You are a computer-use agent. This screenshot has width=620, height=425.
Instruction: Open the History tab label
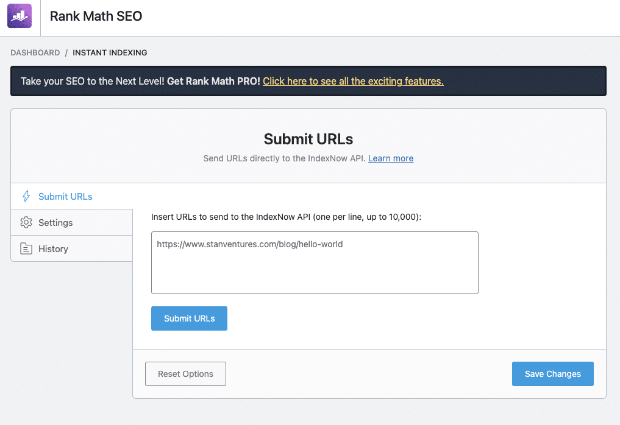point(53,248)
